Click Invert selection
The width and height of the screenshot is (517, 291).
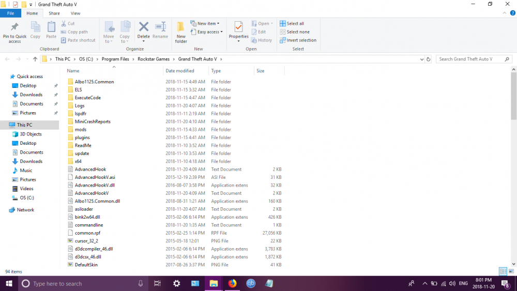(298, 40)
